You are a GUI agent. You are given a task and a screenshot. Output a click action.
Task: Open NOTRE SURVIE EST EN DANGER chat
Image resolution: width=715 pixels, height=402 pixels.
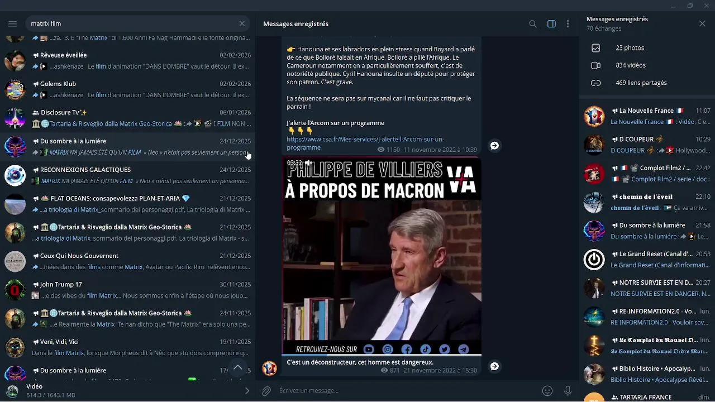pos(647,288)
